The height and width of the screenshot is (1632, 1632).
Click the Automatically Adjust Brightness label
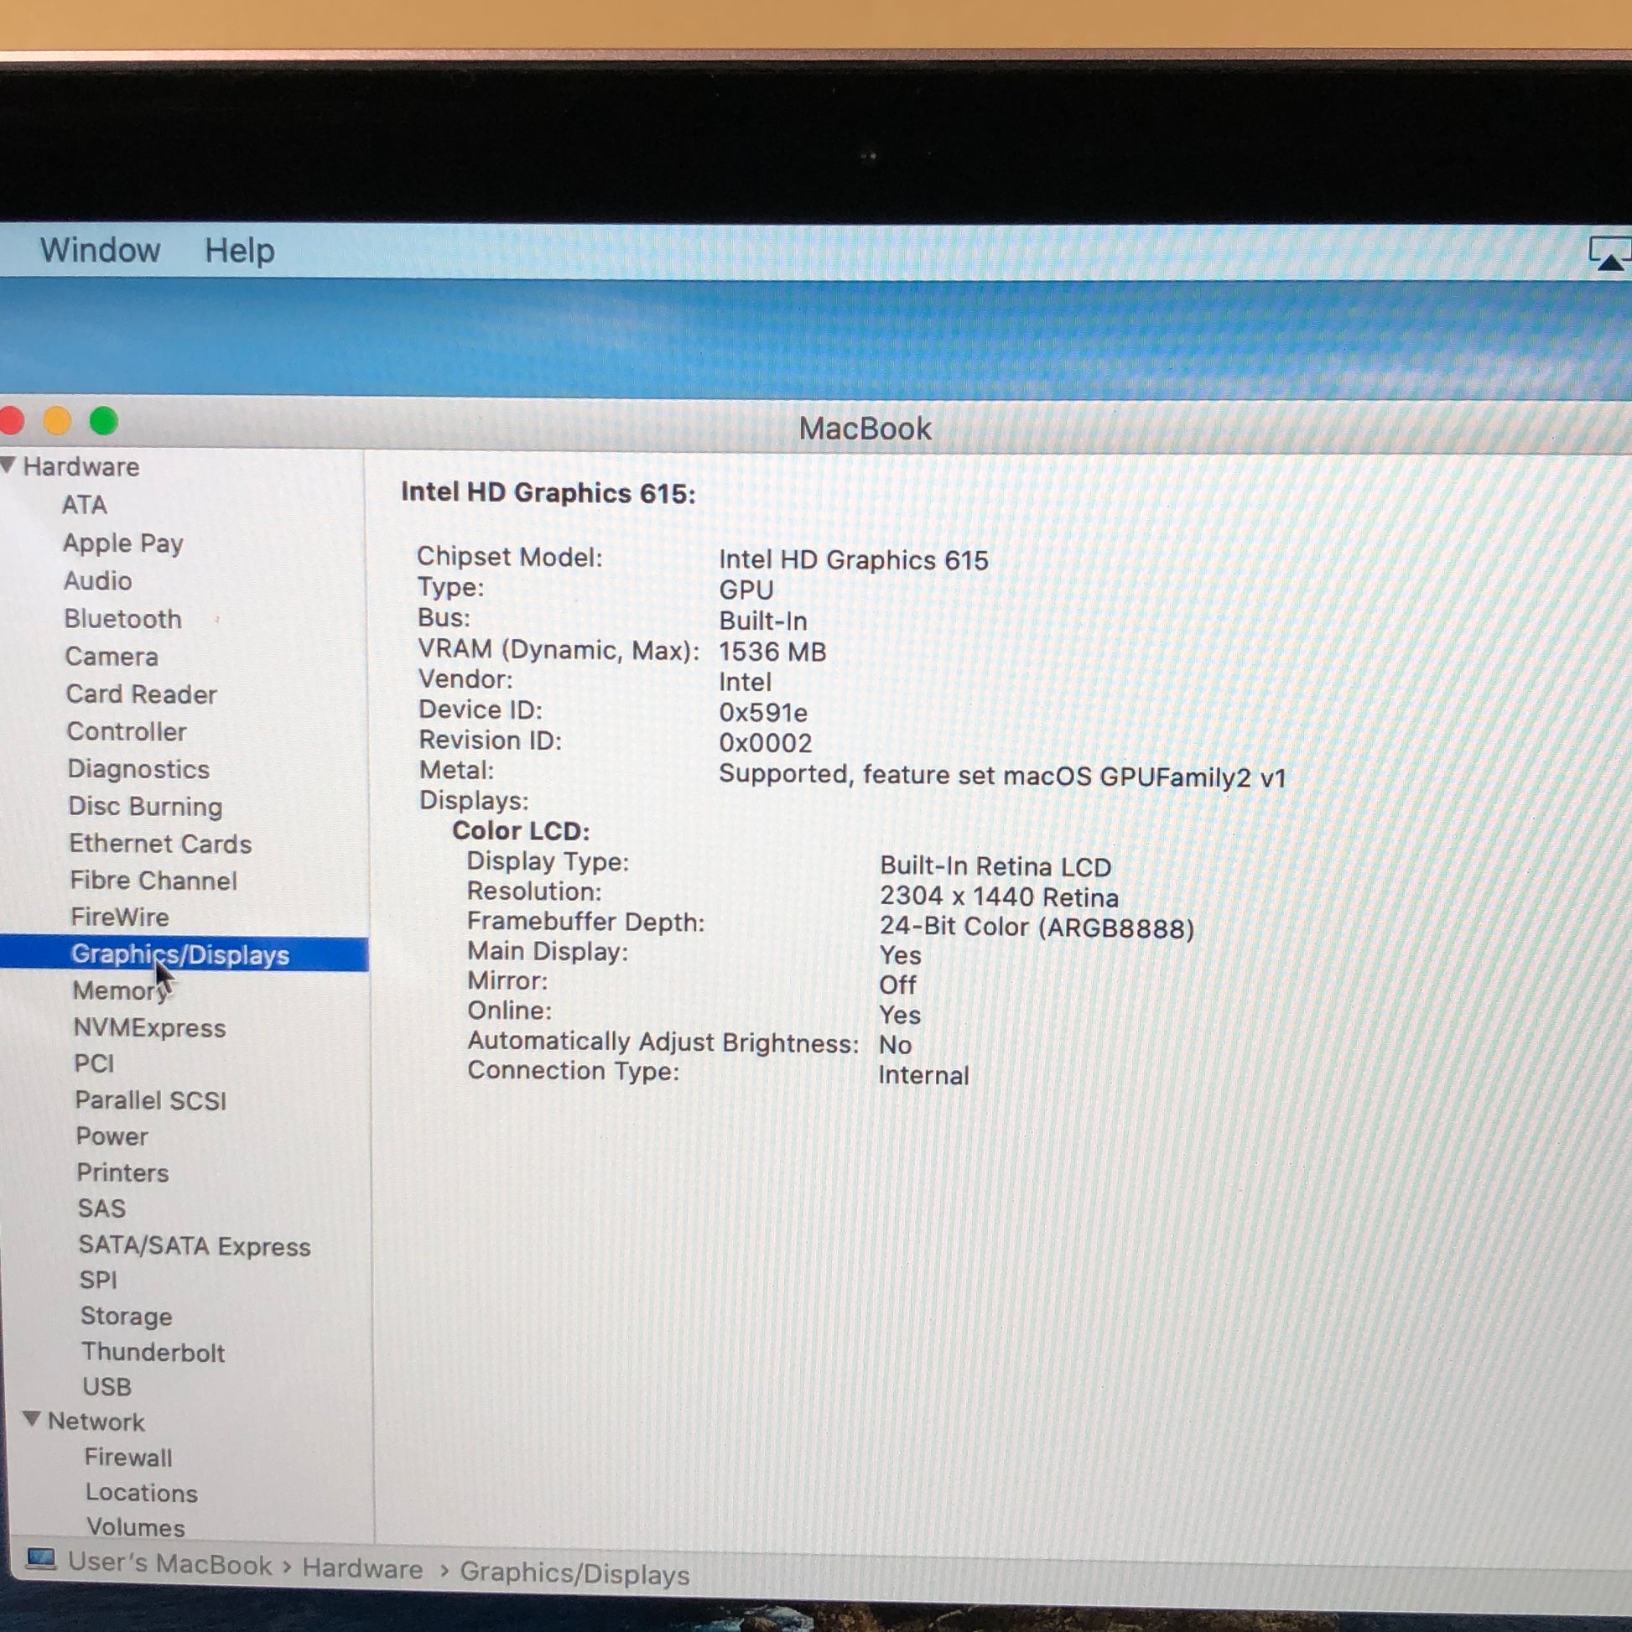pos(663,1042)
